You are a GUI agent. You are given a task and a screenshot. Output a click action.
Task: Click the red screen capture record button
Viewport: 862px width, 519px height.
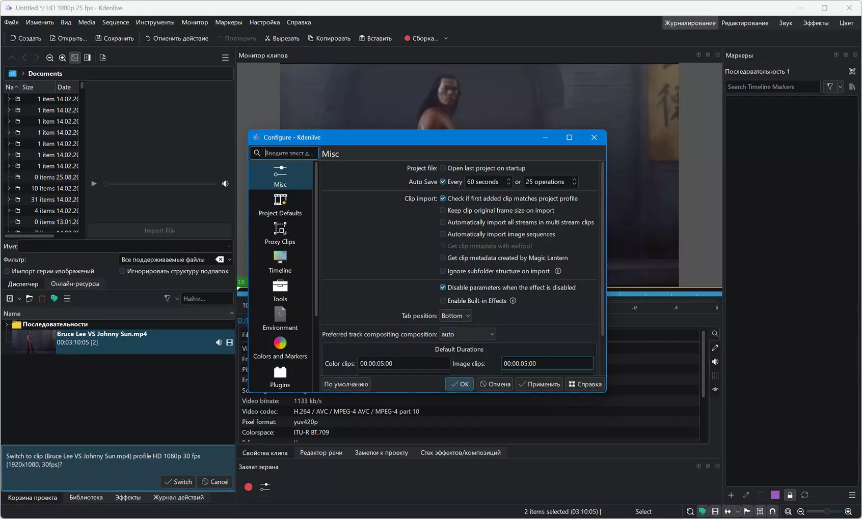coord(248,487)
